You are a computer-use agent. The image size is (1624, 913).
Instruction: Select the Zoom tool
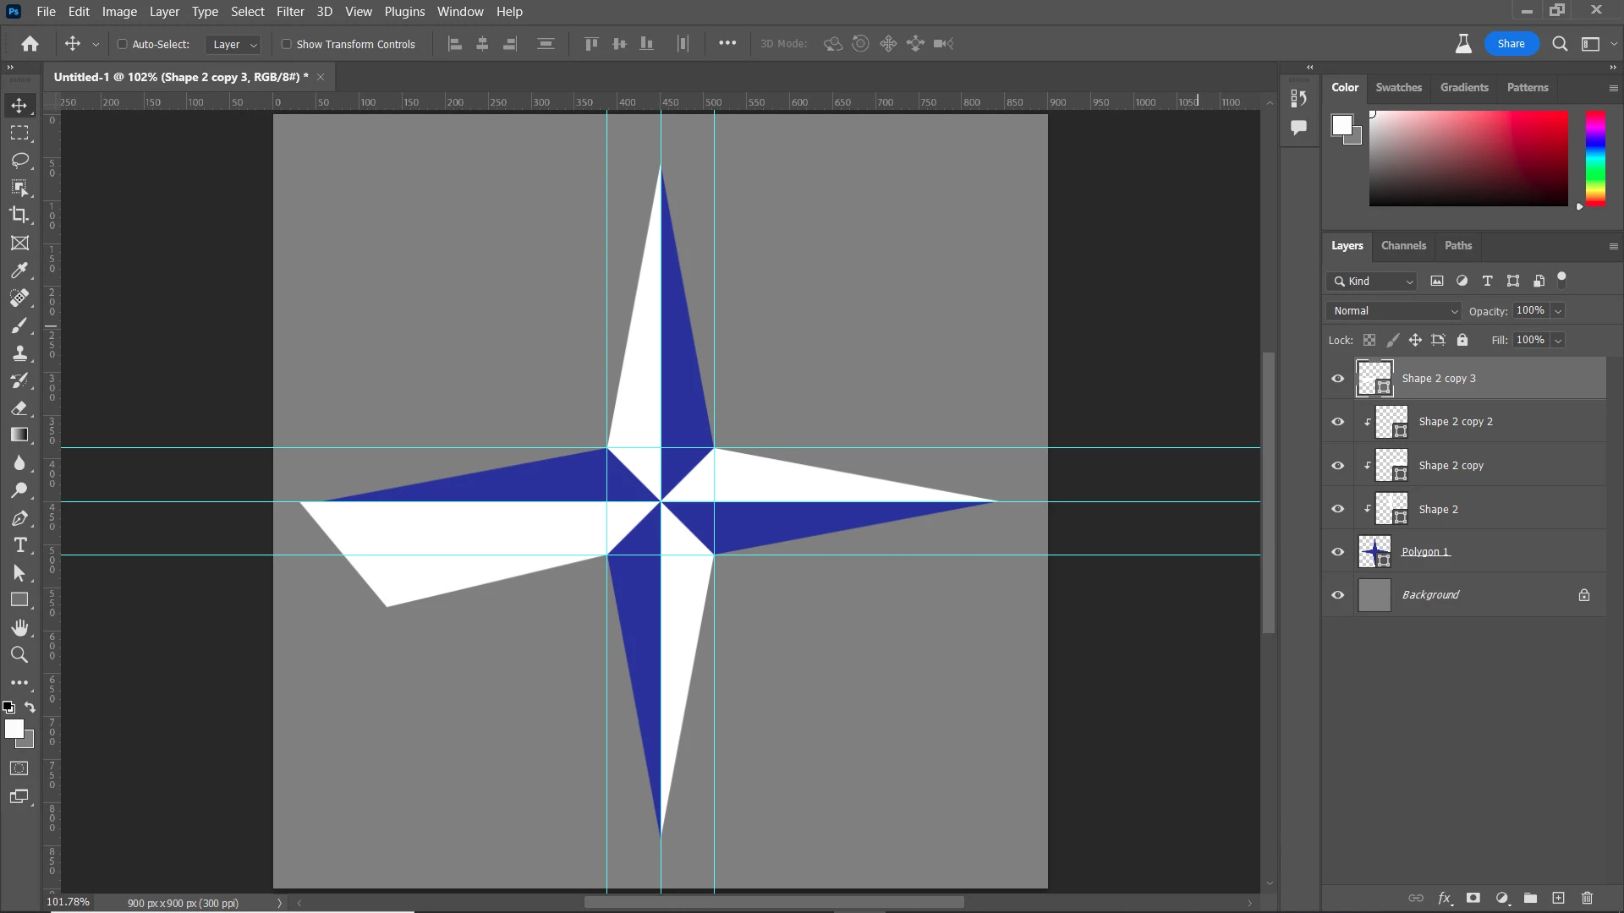point(19,654)
